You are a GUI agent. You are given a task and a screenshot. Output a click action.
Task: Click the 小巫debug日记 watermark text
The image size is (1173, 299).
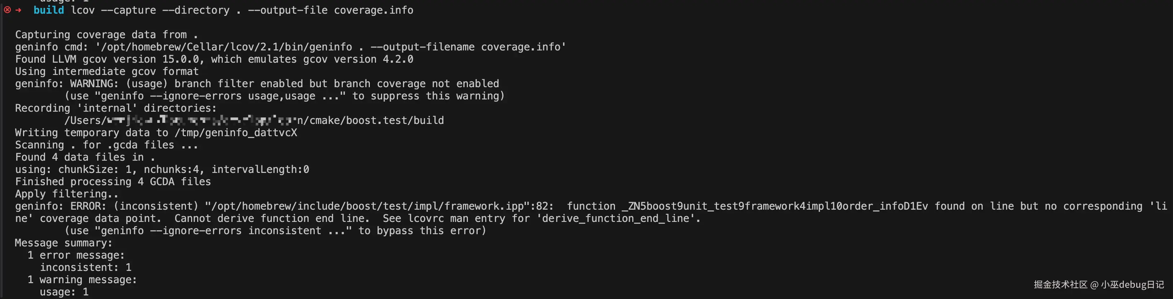point(1133,285)
